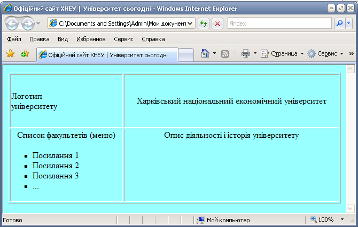
Task: Click the Готово status bar text
Action: (x=12, y=221)
